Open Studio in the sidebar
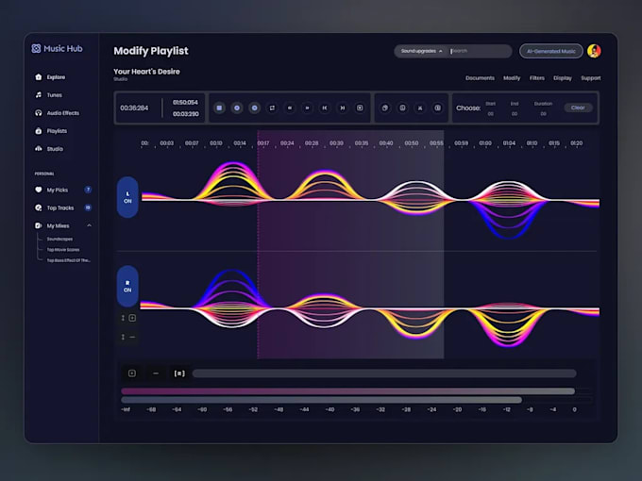The height and width of the screenshot is (481, 642). (x=49, y=149)
